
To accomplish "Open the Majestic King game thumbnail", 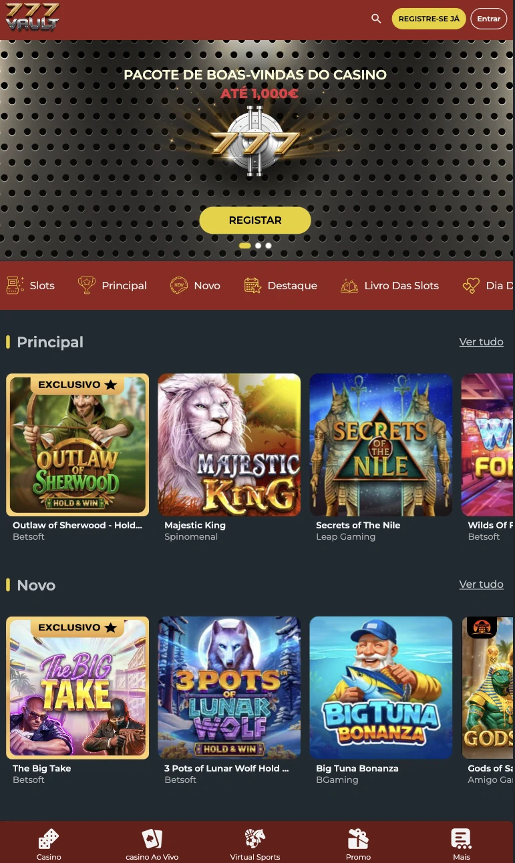I will (229, 445).
